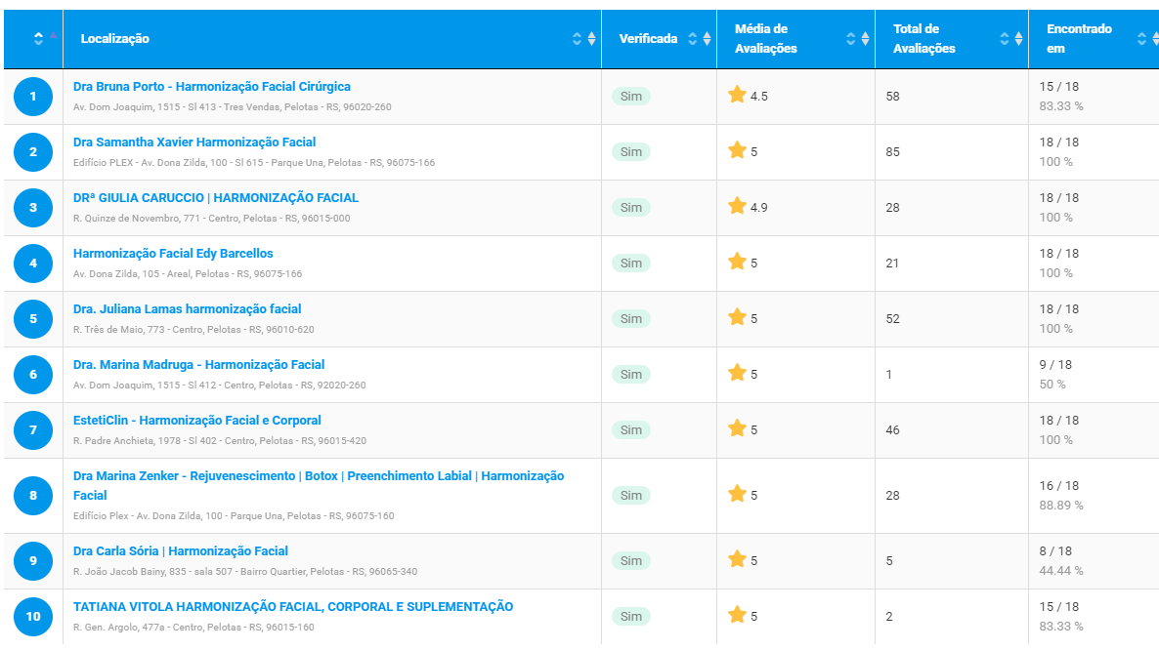This screenshot has height=650, width=1159.
Task: Click the star icon for Dra Bruna Porto
Action: click(x=737, y=96)
